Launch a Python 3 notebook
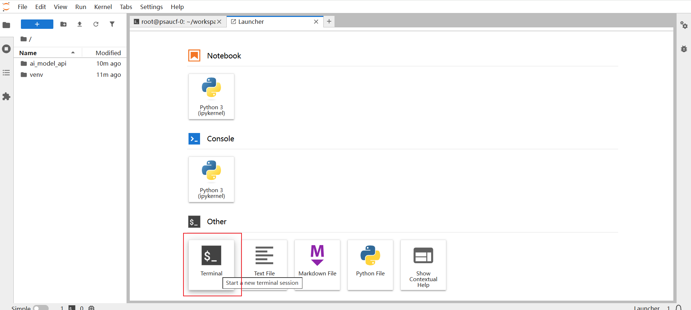The image size is (691, 310). tap(211, 97)
